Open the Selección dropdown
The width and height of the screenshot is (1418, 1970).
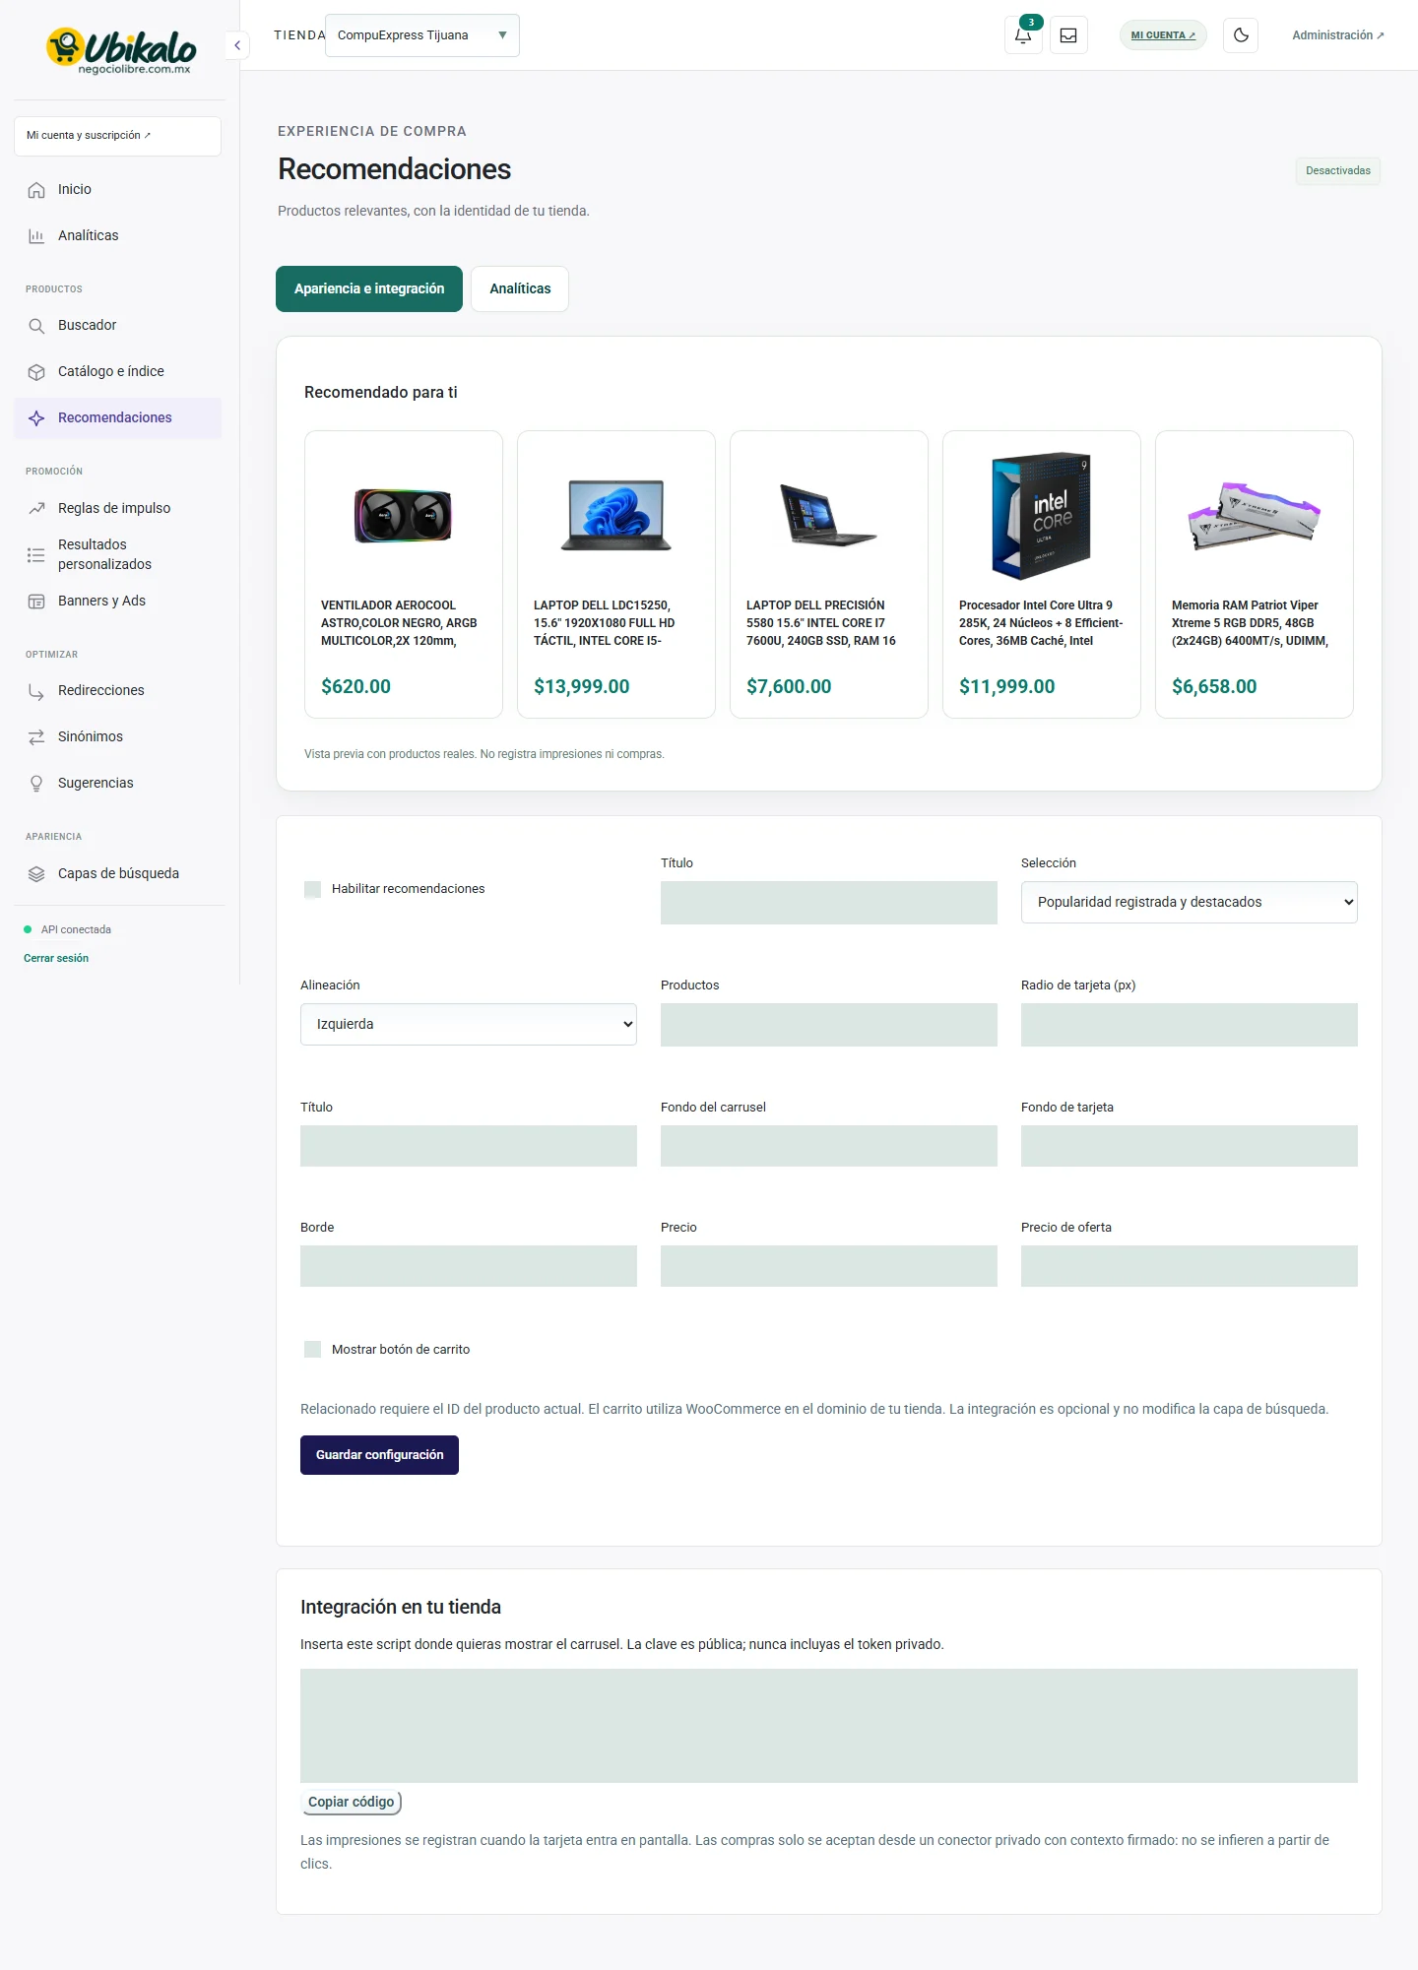click(x=1190, y=903)
